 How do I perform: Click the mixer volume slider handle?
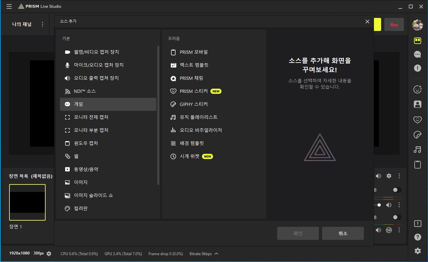coord(379,205)
